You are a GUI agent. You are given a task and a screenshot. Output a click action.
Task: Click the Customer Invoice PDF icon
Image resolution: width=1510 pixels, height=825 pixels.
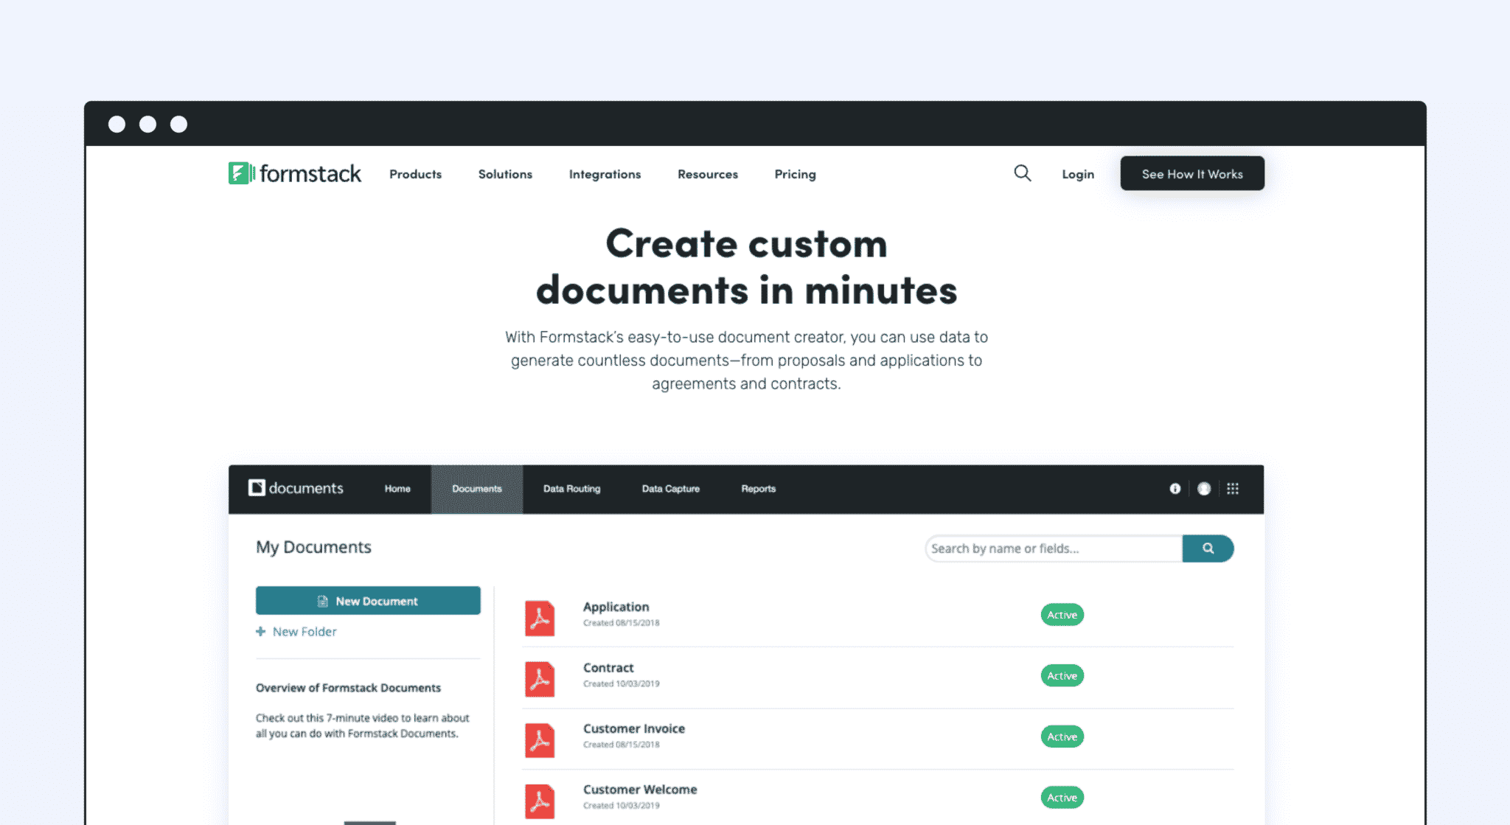pyautogui.click(x=540, y=740)
